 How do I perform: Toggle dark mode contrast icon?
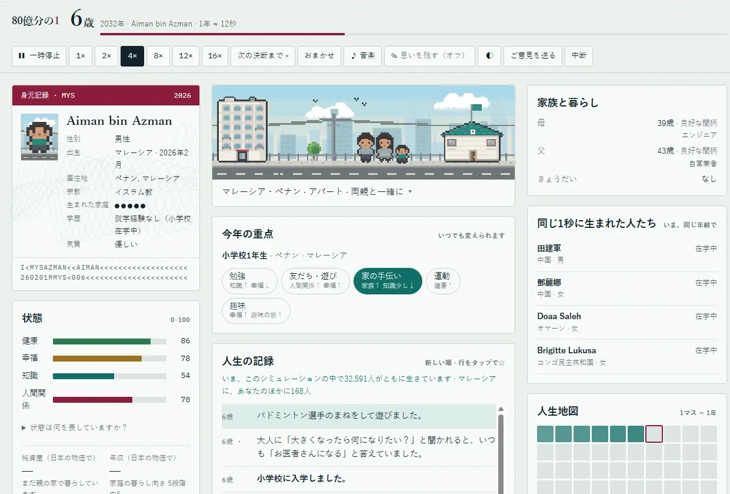coord(489,56)
